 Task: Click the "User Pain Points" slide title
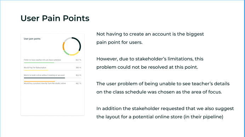click(55, 18)
